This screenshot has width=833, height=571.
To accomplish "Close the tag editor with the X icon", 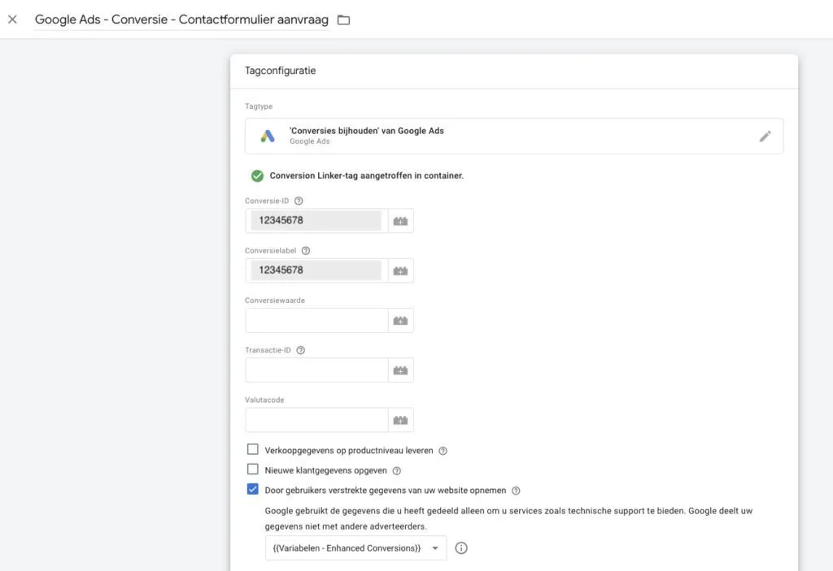I will (x=12, y=19).
